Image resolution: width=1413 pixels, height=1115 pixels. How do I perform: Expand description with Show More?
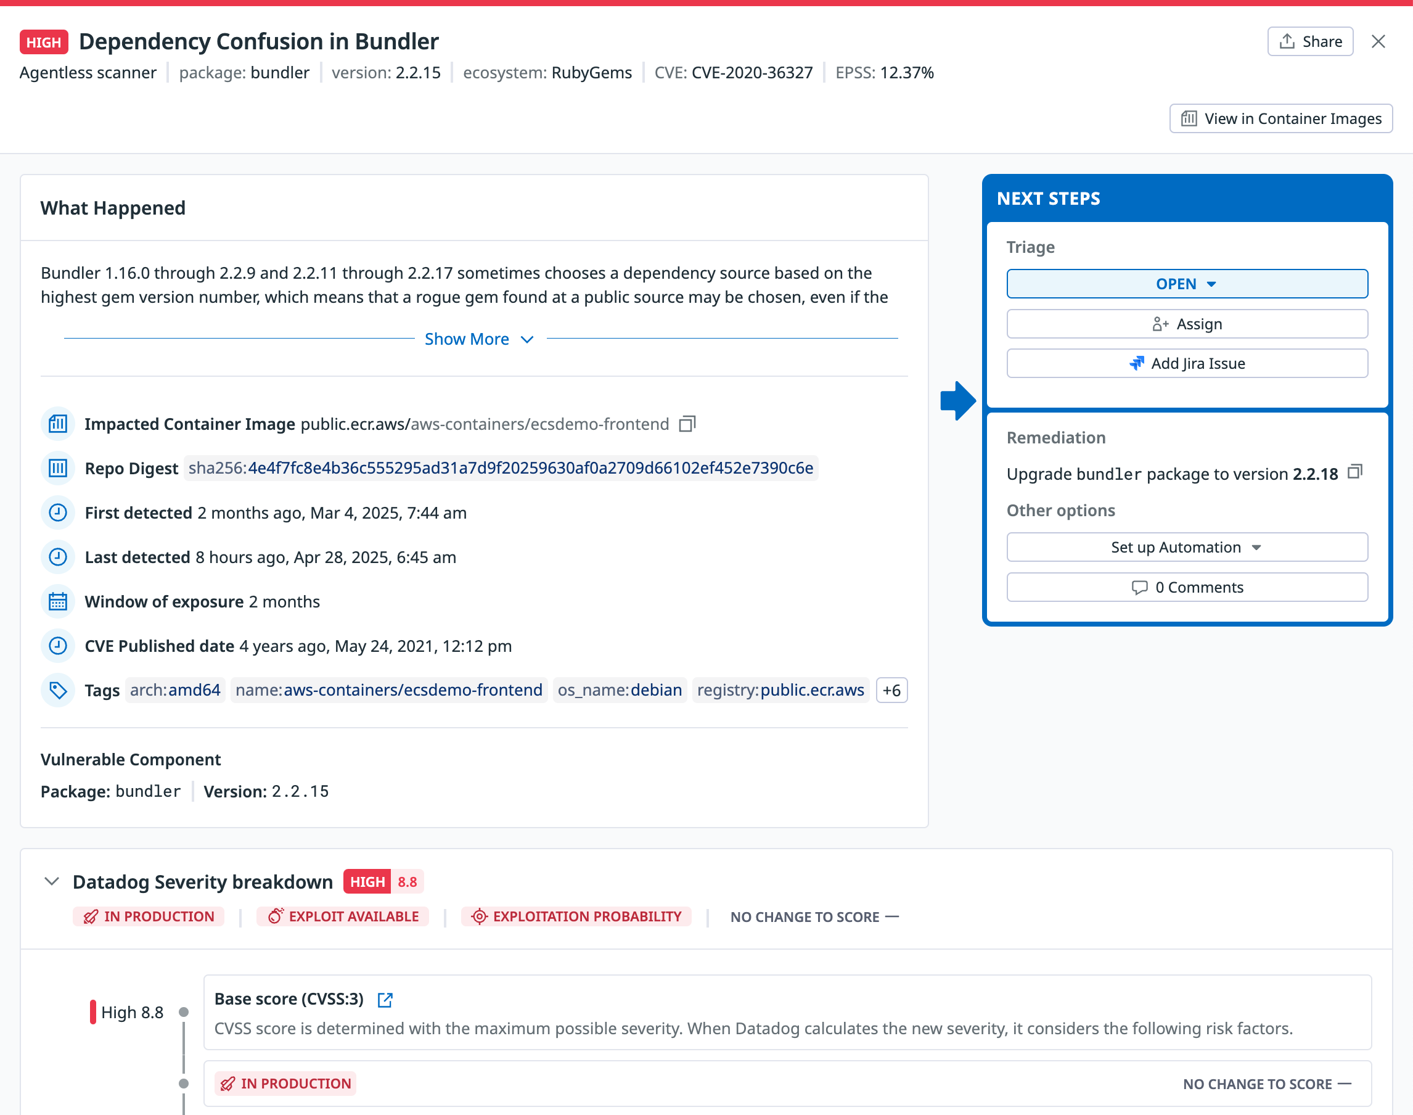(x=479, y=339)
